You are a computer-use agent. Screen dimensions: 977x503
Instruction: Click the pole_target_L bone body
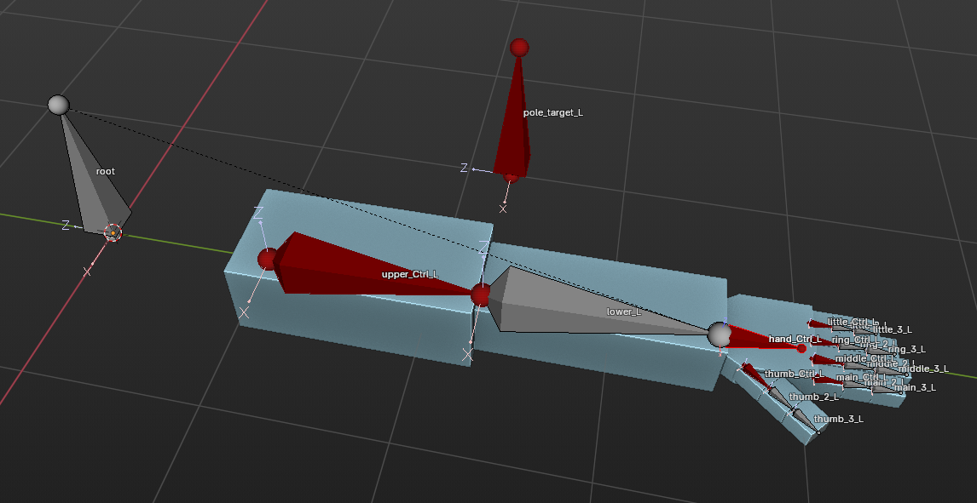pos(516,128)
